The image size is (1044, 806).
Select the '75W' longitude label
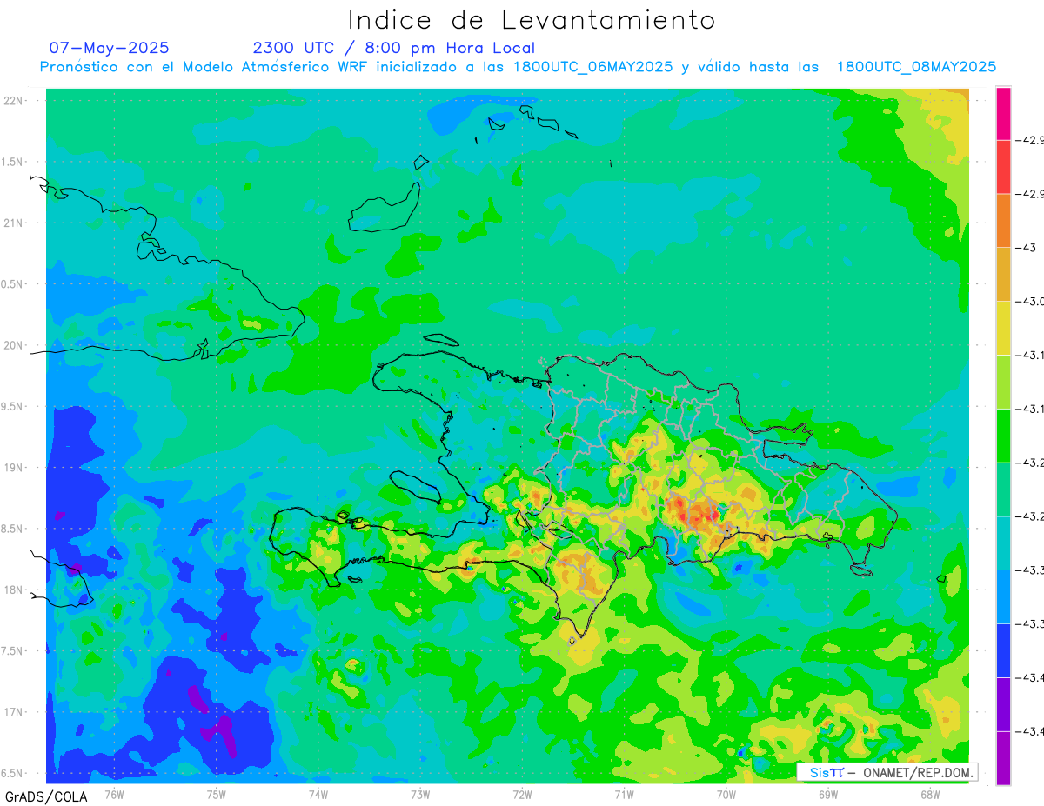217,794
